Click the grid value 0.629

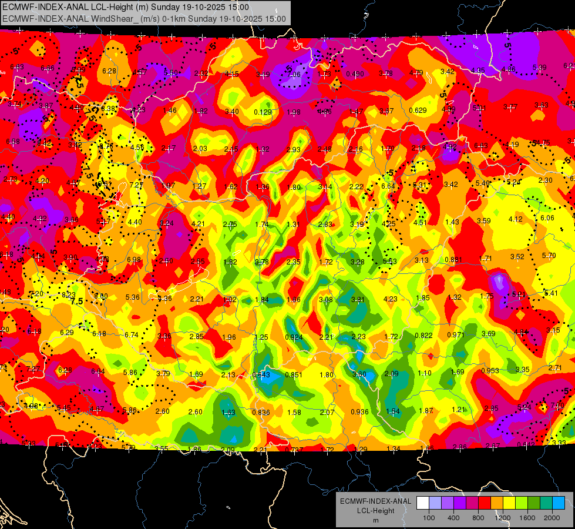coord(418,110)
